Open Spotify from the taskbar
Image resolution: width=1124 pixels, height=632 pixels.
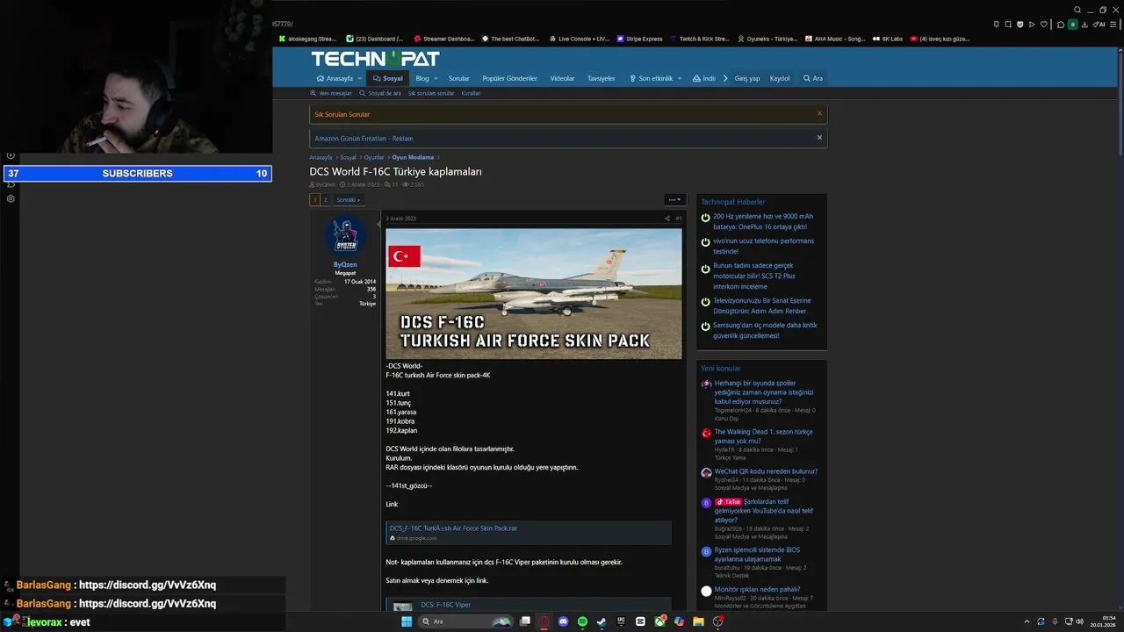click(582, 621)
